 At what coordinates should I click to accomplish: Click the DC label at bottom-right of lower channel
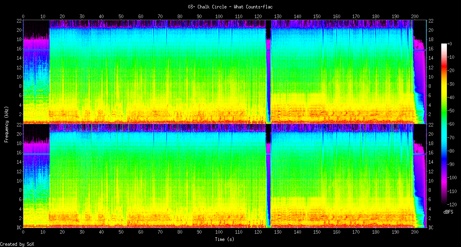click(431, 228)
